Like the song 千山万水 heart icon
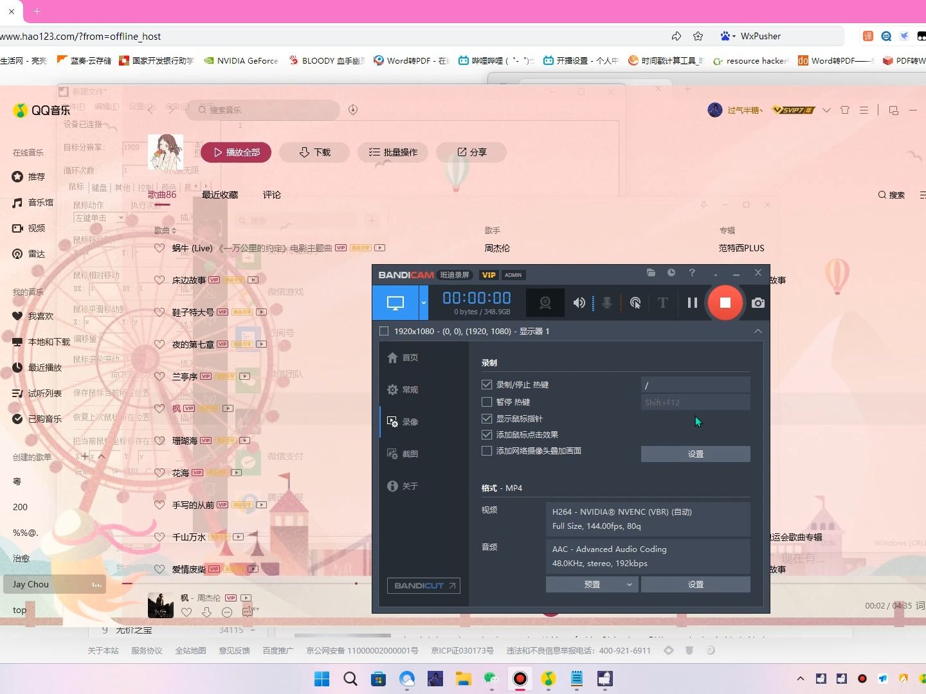The height and width of the screenshot is (694, 926). [x=159, y=537]
